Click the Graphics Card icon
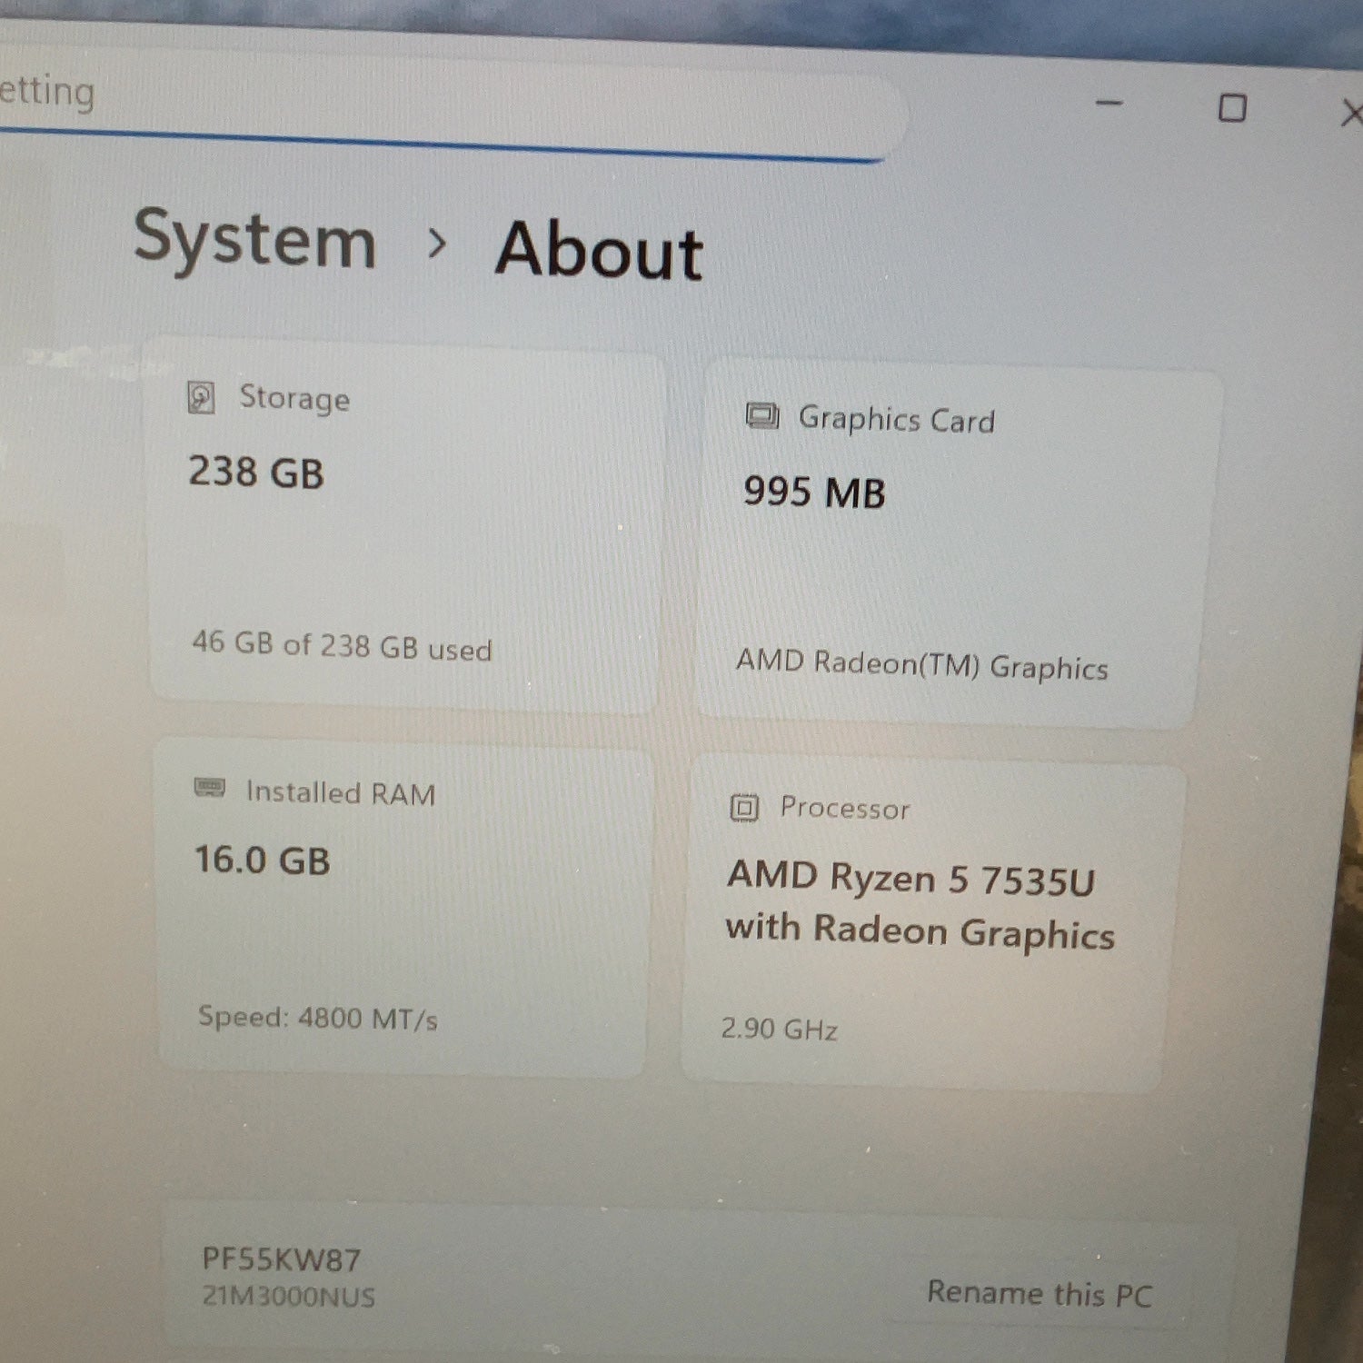 tap(762, 415)
